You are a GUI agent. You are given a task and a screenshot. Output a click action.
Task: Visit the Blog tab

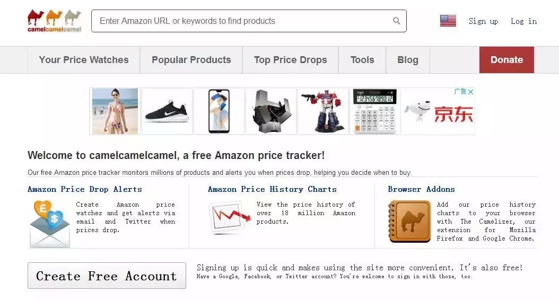click(407, 60)
